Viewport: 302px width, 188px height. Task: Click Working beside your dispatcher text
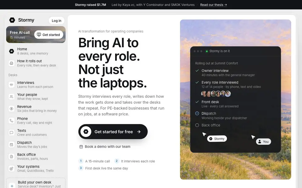coord(224,118)
